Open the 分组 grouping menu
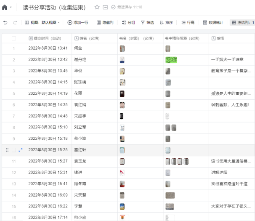 point(128,22)
